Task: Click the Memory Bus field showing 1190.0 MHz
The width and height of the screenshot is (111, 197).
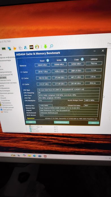Action: tap(45, 105)
